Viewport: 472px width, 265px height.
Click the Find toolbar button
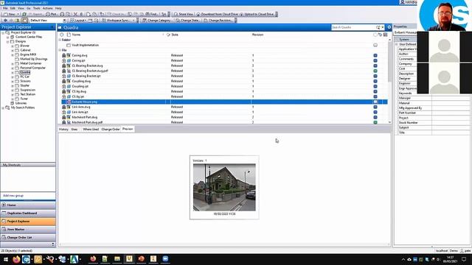[152, 14]
